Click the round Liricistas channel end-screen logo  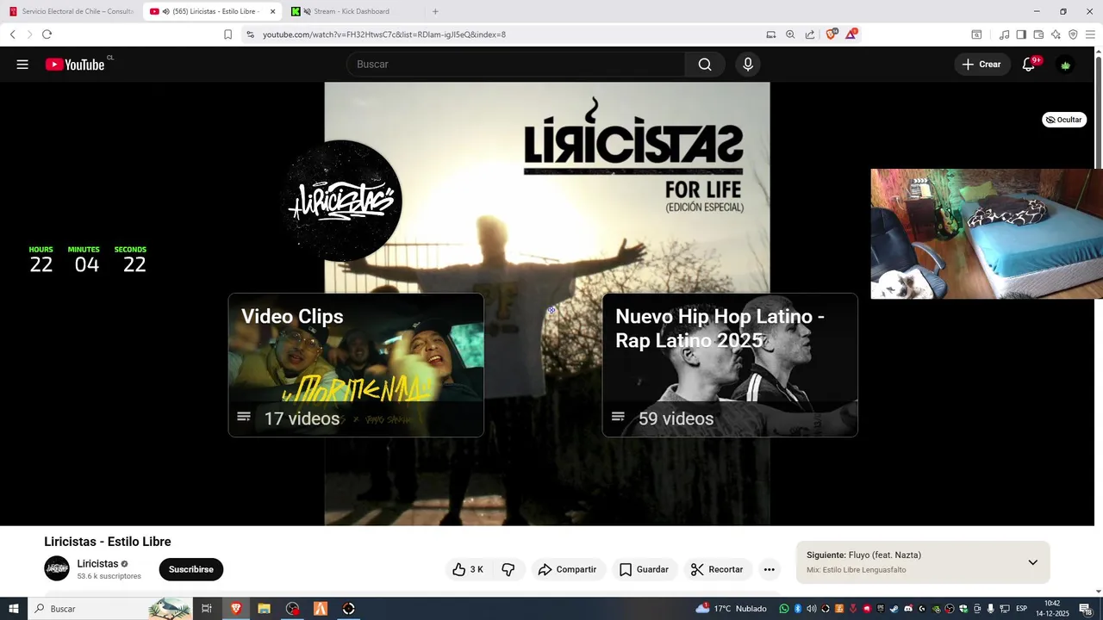[343, 200]
